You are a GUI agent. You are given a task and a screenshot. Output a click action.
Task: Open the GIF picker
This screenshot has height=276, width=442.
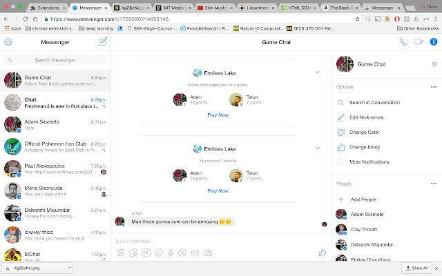pyautogui.click(x=146, y=253)
